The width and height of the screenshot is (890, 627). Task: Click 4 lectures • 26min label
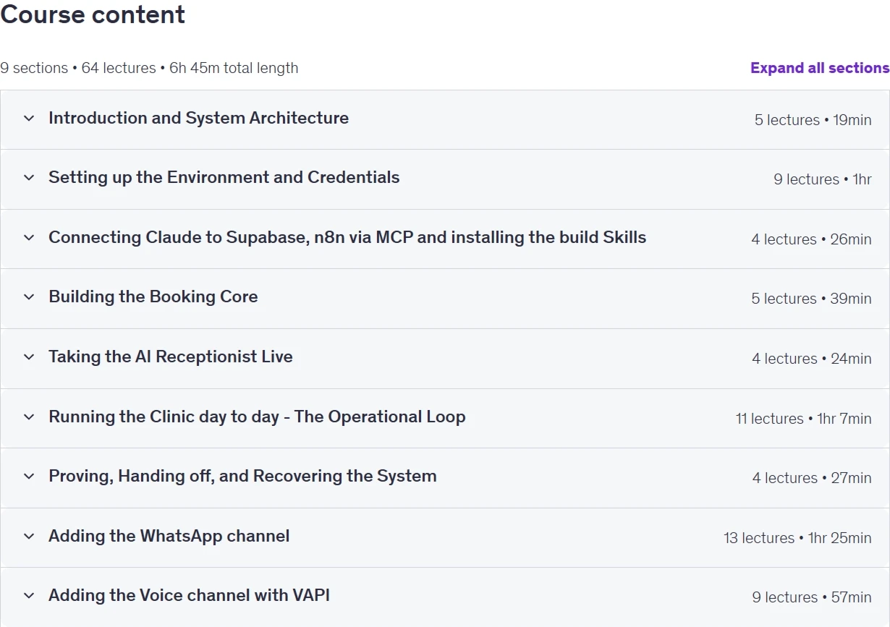(811, 239)
